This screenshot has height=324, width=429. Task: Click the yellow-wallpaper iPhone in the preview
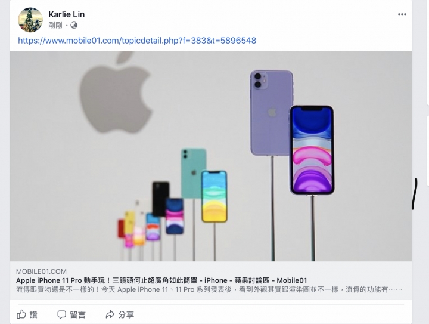click(214, 196)
